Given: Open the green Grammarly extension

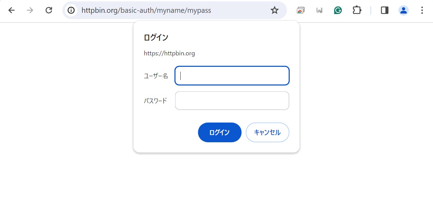Looking at the screenshot, I should point(338,10).
